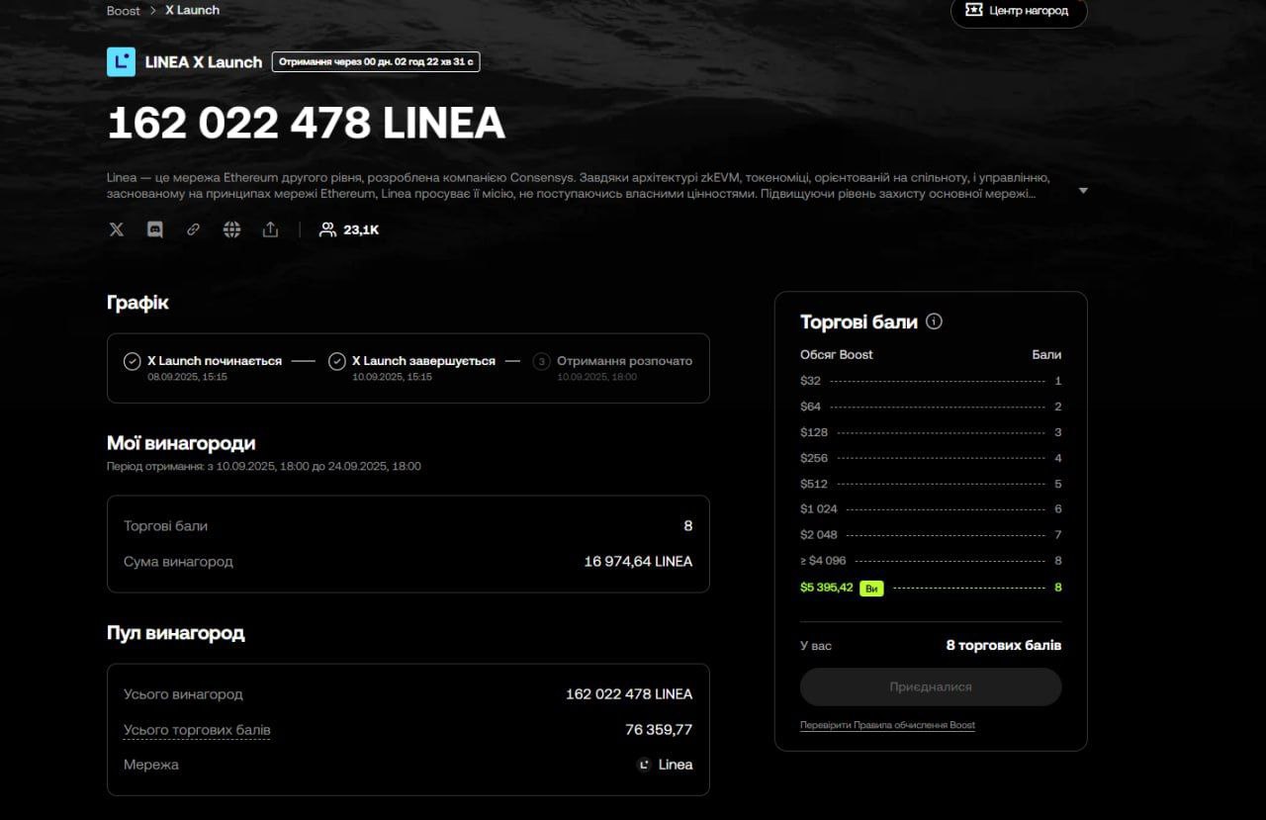This screenshot has height=820, width=1266.
Task: Click the $256 volume row
Action: point(931,458)
